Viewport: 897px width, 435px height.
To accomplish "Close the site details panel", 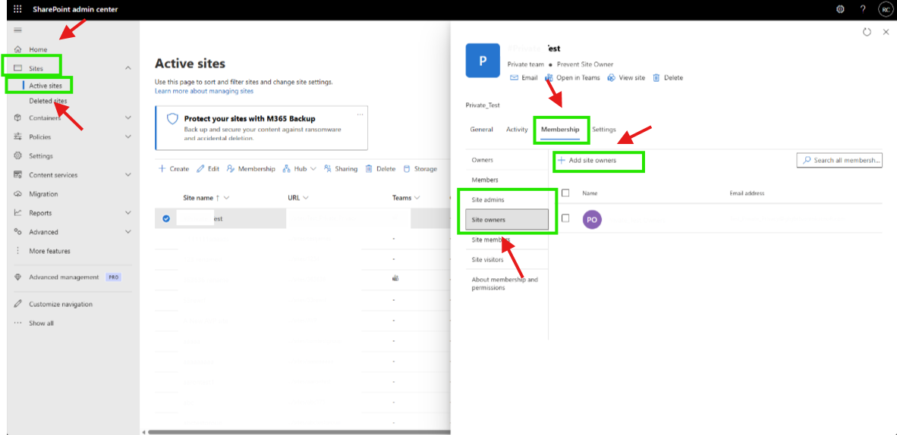I will 886,33.
